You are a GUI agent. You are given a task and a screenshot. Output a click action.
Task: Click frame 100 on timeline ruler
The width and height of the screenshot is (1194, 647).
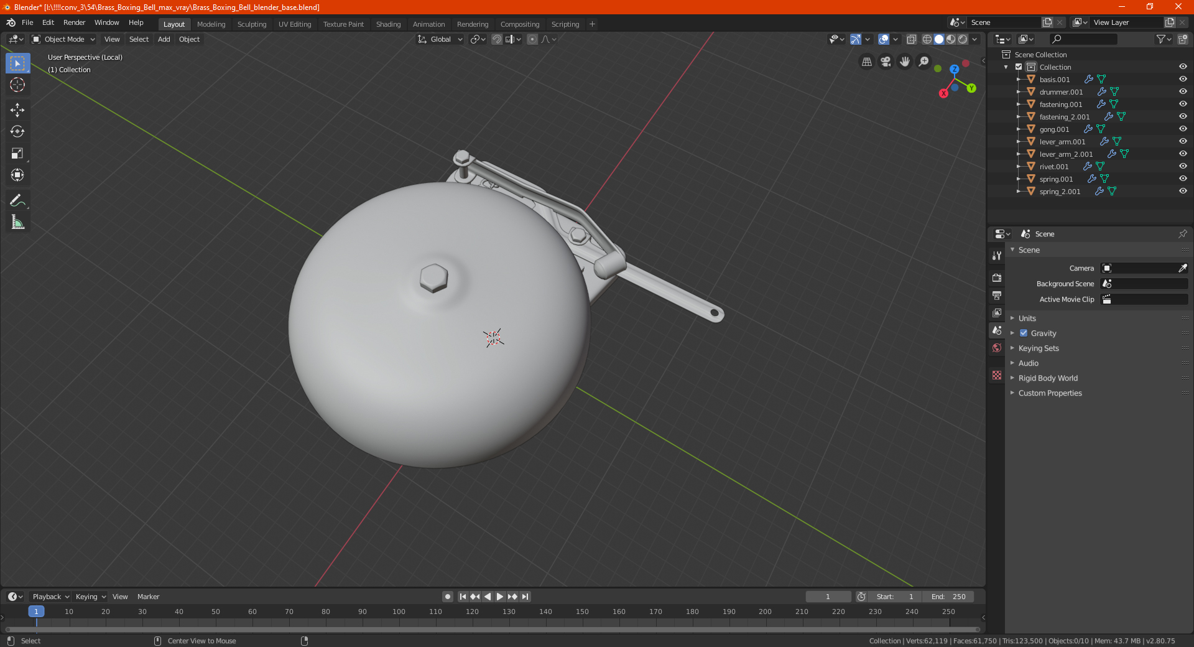pyautogui.click(x=399, y=612)
